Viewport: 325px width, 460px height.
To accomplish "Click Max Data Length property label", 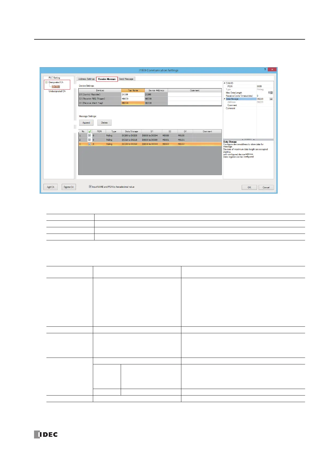I will (234, 93).
